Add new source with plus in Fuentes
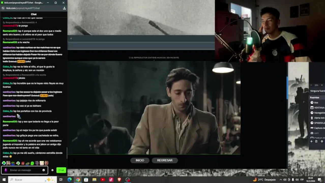The image size is (325, 183). tap(311, 141)
